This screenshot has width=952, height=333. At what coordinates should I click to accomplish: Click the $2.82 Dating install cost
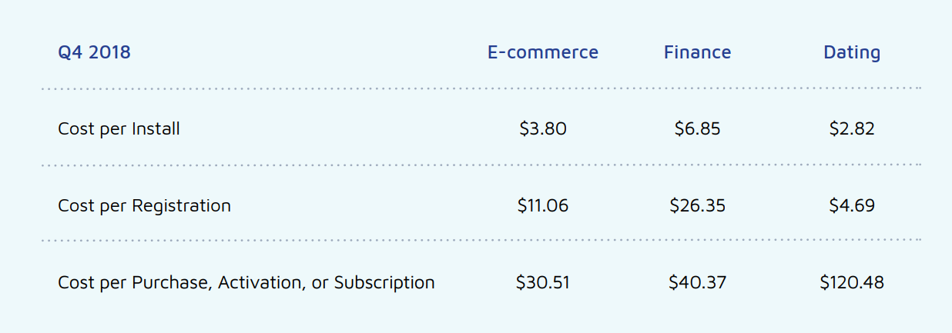(x=851, y=128)
